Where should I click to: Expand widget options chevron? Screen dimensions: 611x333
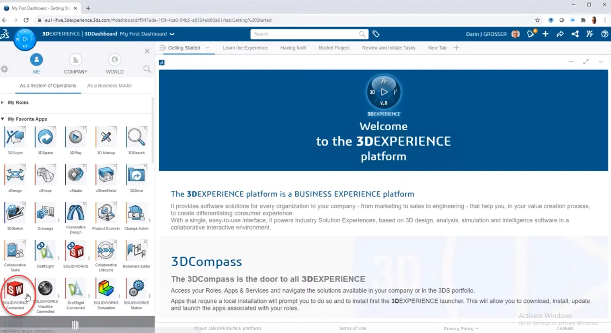pyautogui.click(x=601, y=62)
